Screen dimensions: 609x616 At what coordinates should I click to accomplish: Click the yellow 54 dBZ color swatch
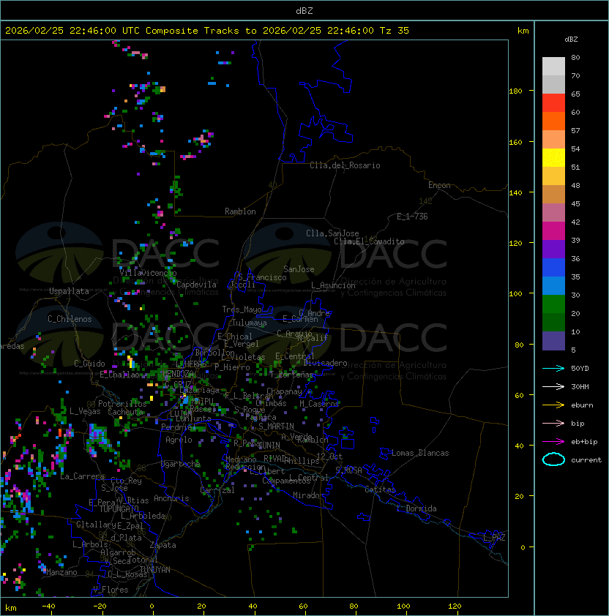(553, 158)
